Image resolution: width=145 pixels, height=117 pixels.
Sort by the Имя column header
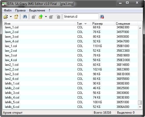[39, 24]
